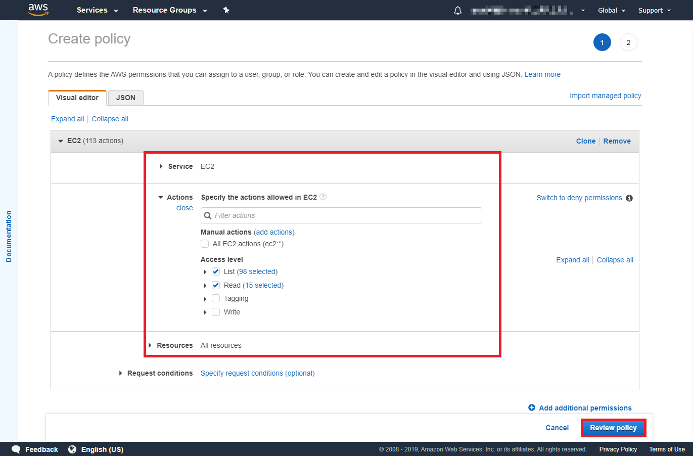Click top Collapse all link

pyautogui.click(x=110, y=119)
